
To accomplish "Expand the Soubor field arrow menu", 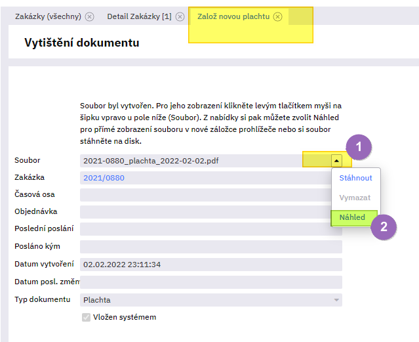I will [336, 160].
